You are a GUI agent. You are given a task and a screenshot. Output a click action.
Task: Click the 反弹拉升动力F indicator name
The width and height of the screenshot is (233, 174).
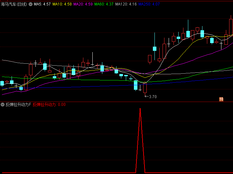point(18,105)
